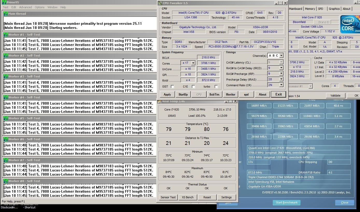The height and width of the screenshot is (212, 360).
Task: Click spd button in CPU-Tweaker
Action: coord(246,95)
